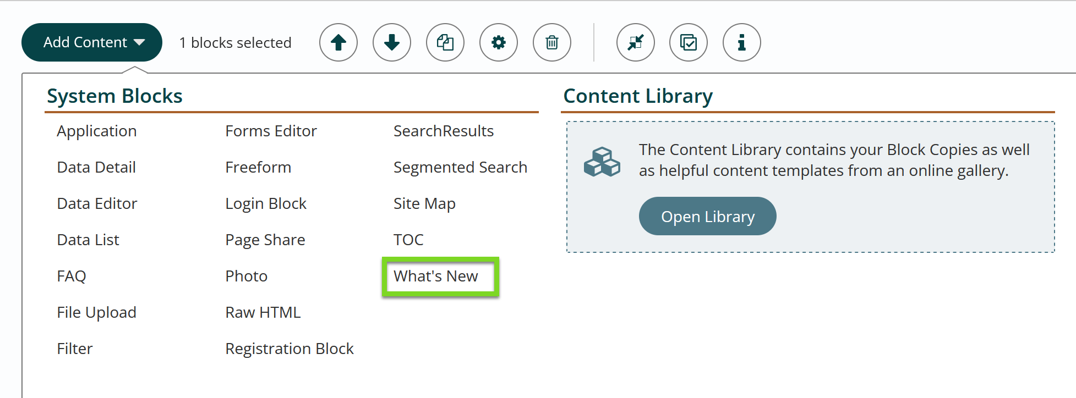Show block information with the info icon

click(x=742, y=42)
